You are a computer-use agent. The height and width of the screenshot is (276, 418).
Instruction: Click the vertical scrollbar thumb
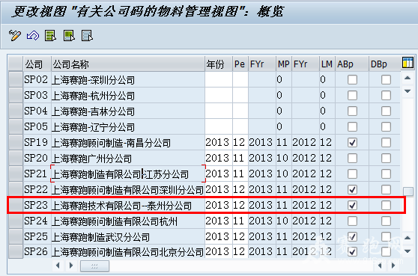point(408,191)
